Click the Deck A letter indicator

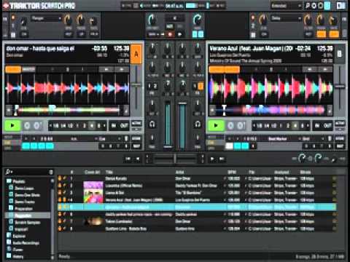tap(136, 54)
